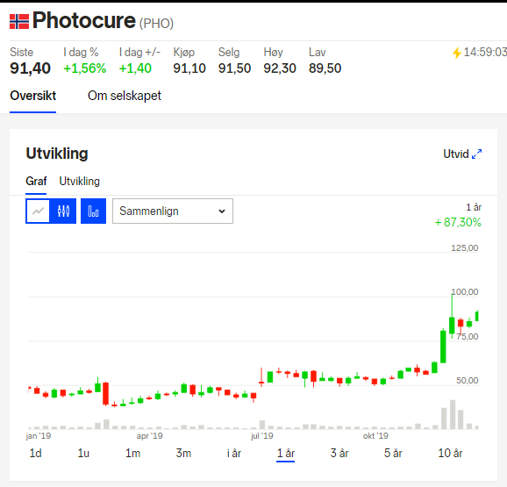The height and width of the screenshot is (487, 507).
Task: Click the Photocure company title
Action: 84,20
